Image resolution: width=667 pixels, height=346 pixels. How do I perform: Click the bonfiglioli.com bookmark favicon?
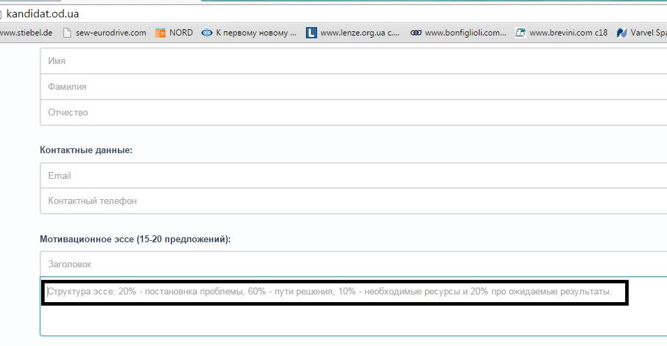pyautogui.click(x=415, y=32)
